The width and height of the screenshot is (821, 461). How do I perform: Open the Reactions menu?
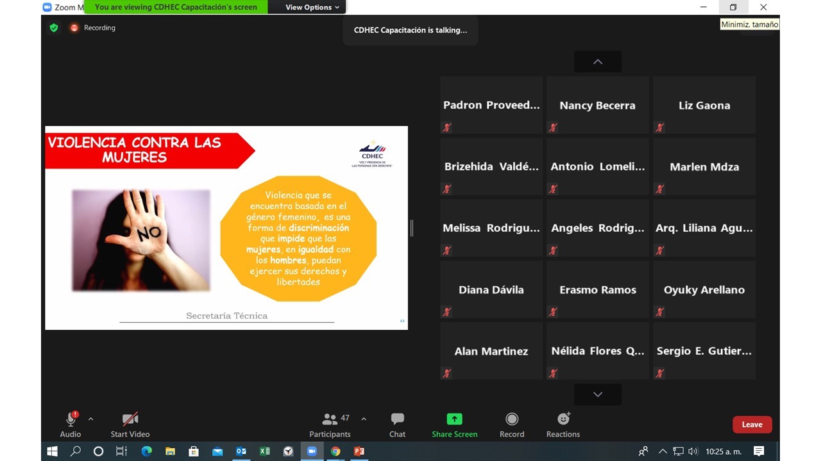(563, 425)
